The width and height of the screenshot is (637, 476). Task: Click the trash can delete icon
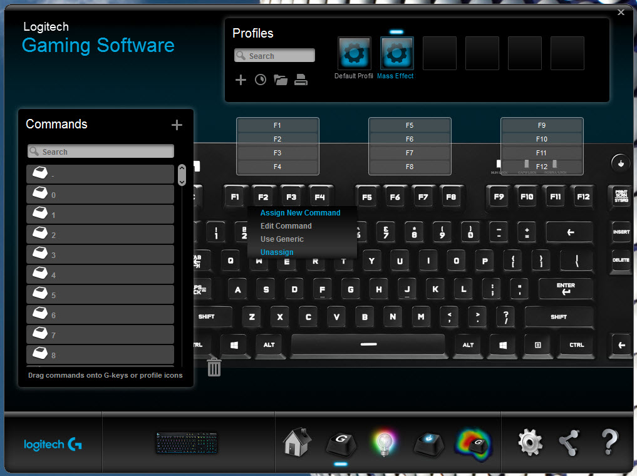[x=214, y=367]
